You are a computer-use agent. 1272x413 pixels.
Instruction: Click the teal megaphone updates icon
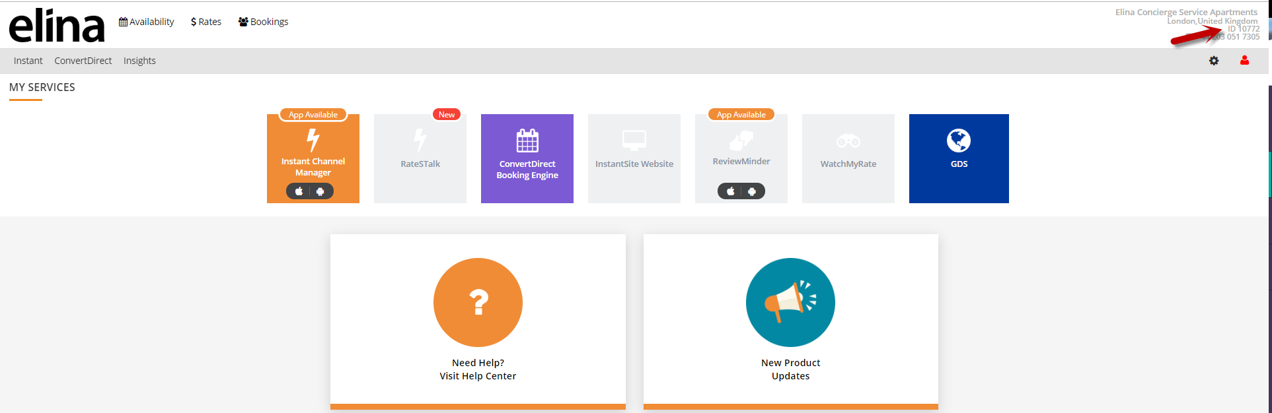[790, 302]
